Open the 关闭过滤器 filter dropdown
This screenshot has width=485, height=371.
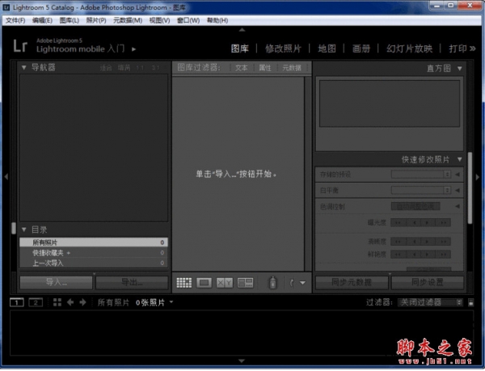point(430,302)
